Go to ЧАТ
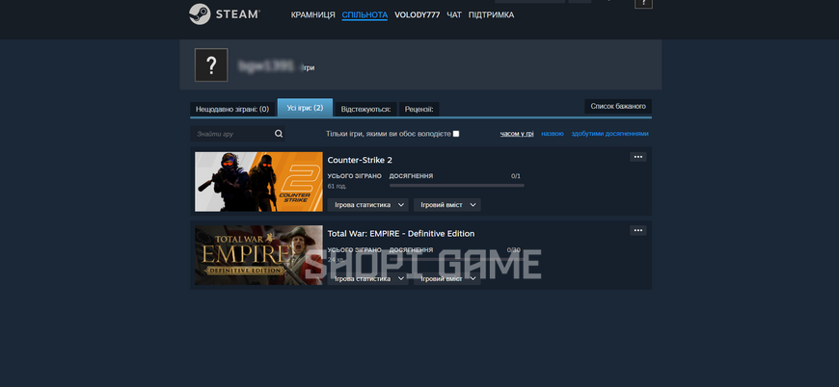This screenshot has height=387, width=839. coord(454,15)
